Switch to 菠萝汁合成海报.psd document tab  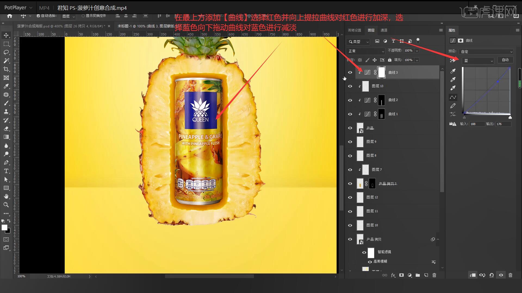click(x=60, y=26)
